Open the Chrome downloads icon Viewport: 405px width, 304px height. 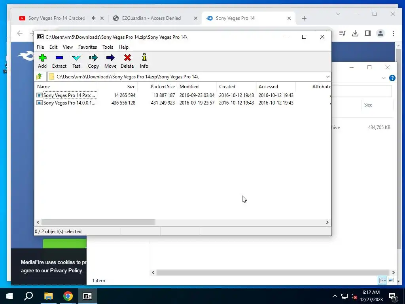click(x=355, y=33)
